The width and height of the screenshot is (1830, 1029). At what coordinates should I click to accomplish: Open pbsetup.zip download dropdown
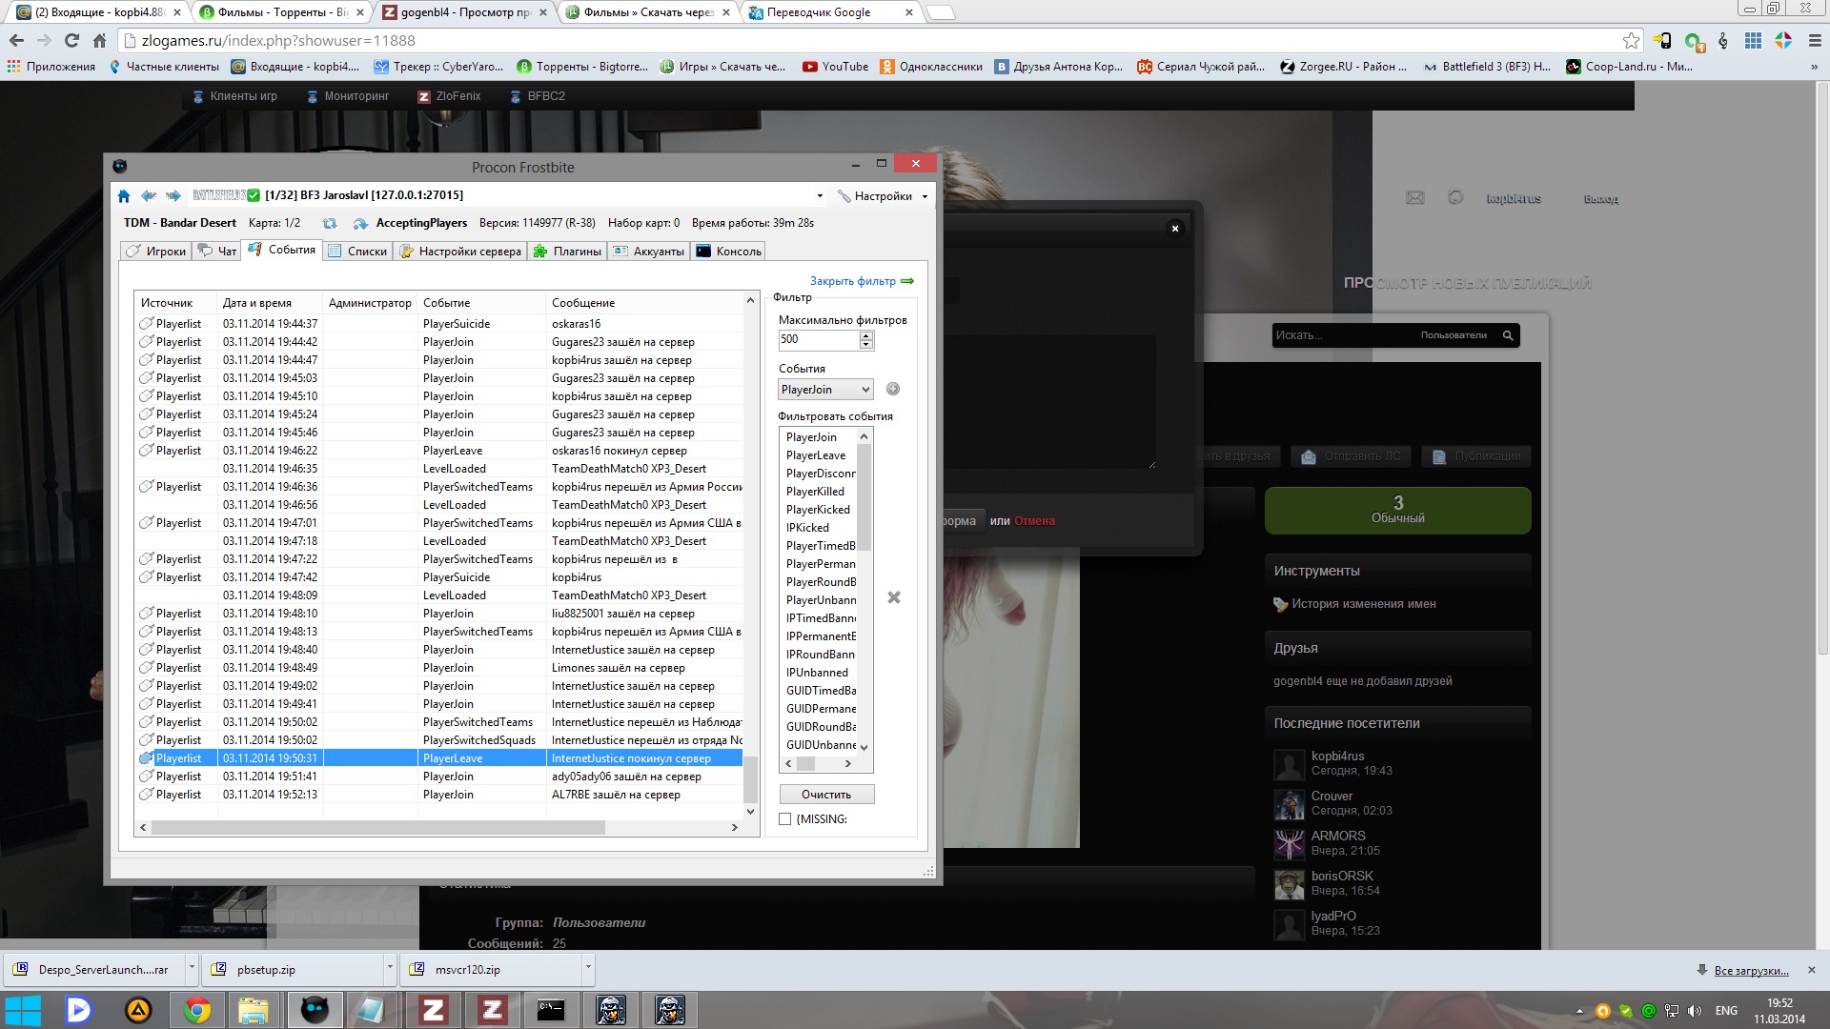click(390, 969)
